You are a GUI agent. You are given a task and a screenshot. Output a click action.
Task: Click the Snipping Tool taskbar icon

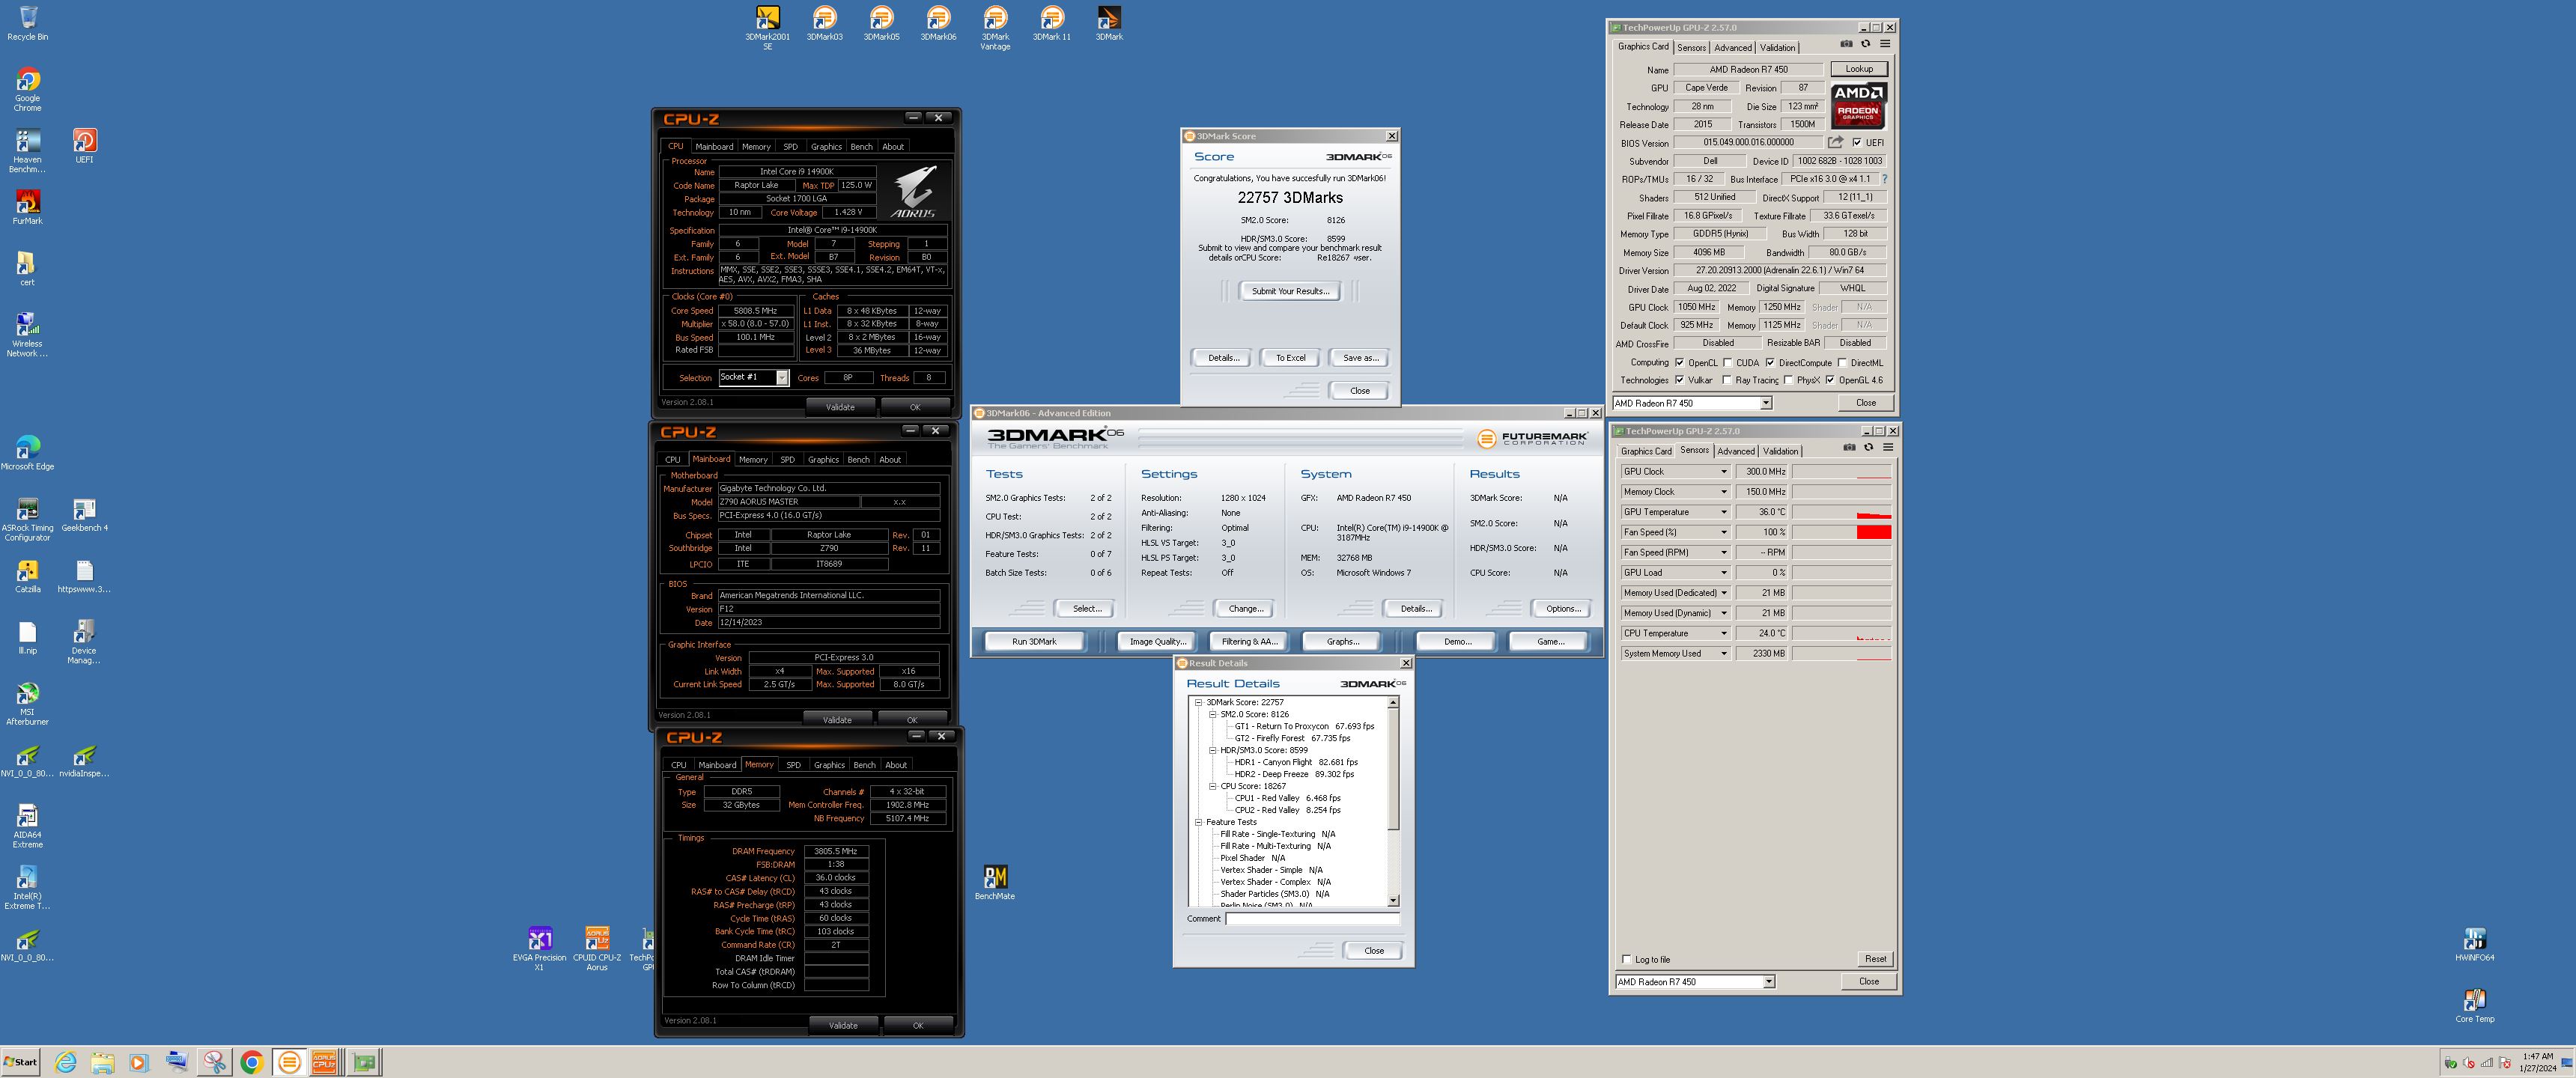point(214,1062)
